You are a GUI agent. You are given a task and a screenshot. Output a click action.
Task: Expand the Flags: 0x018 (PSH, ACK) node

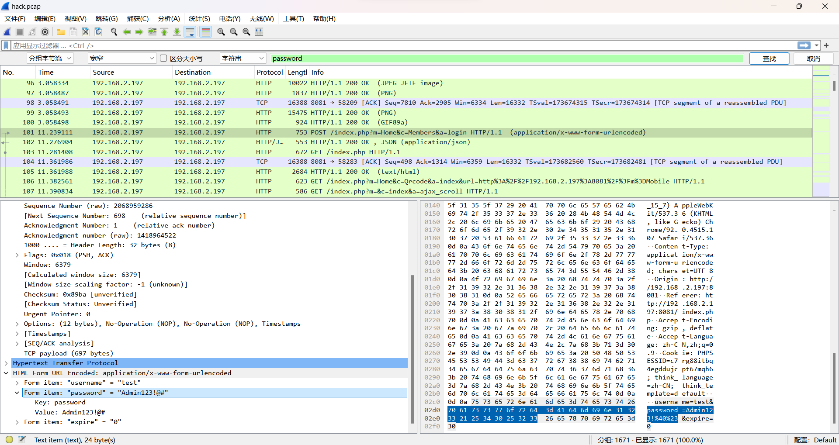[x=17, y=255]
